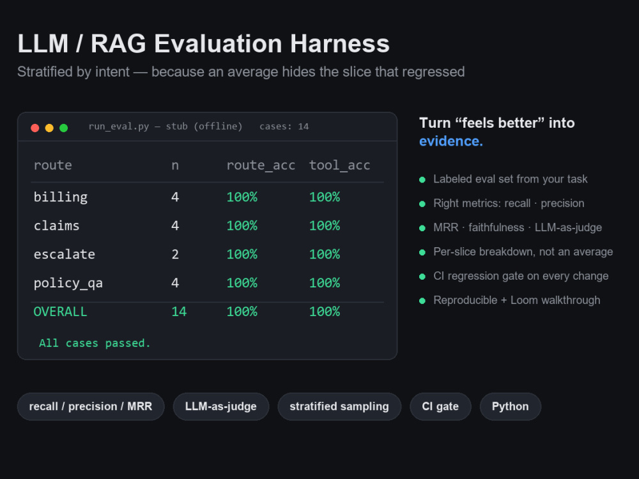Screen dimensions: 639x479
Task: Select the 'recall / precision / MRR' tag pill
Action: pos(91,406)
